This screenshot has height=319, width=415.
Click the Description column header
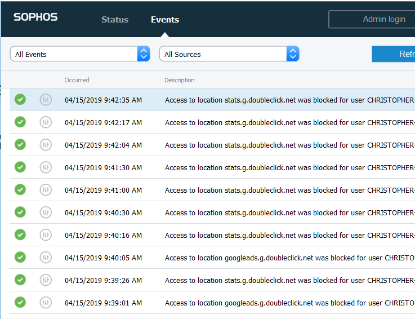click(x=180, y=80)
